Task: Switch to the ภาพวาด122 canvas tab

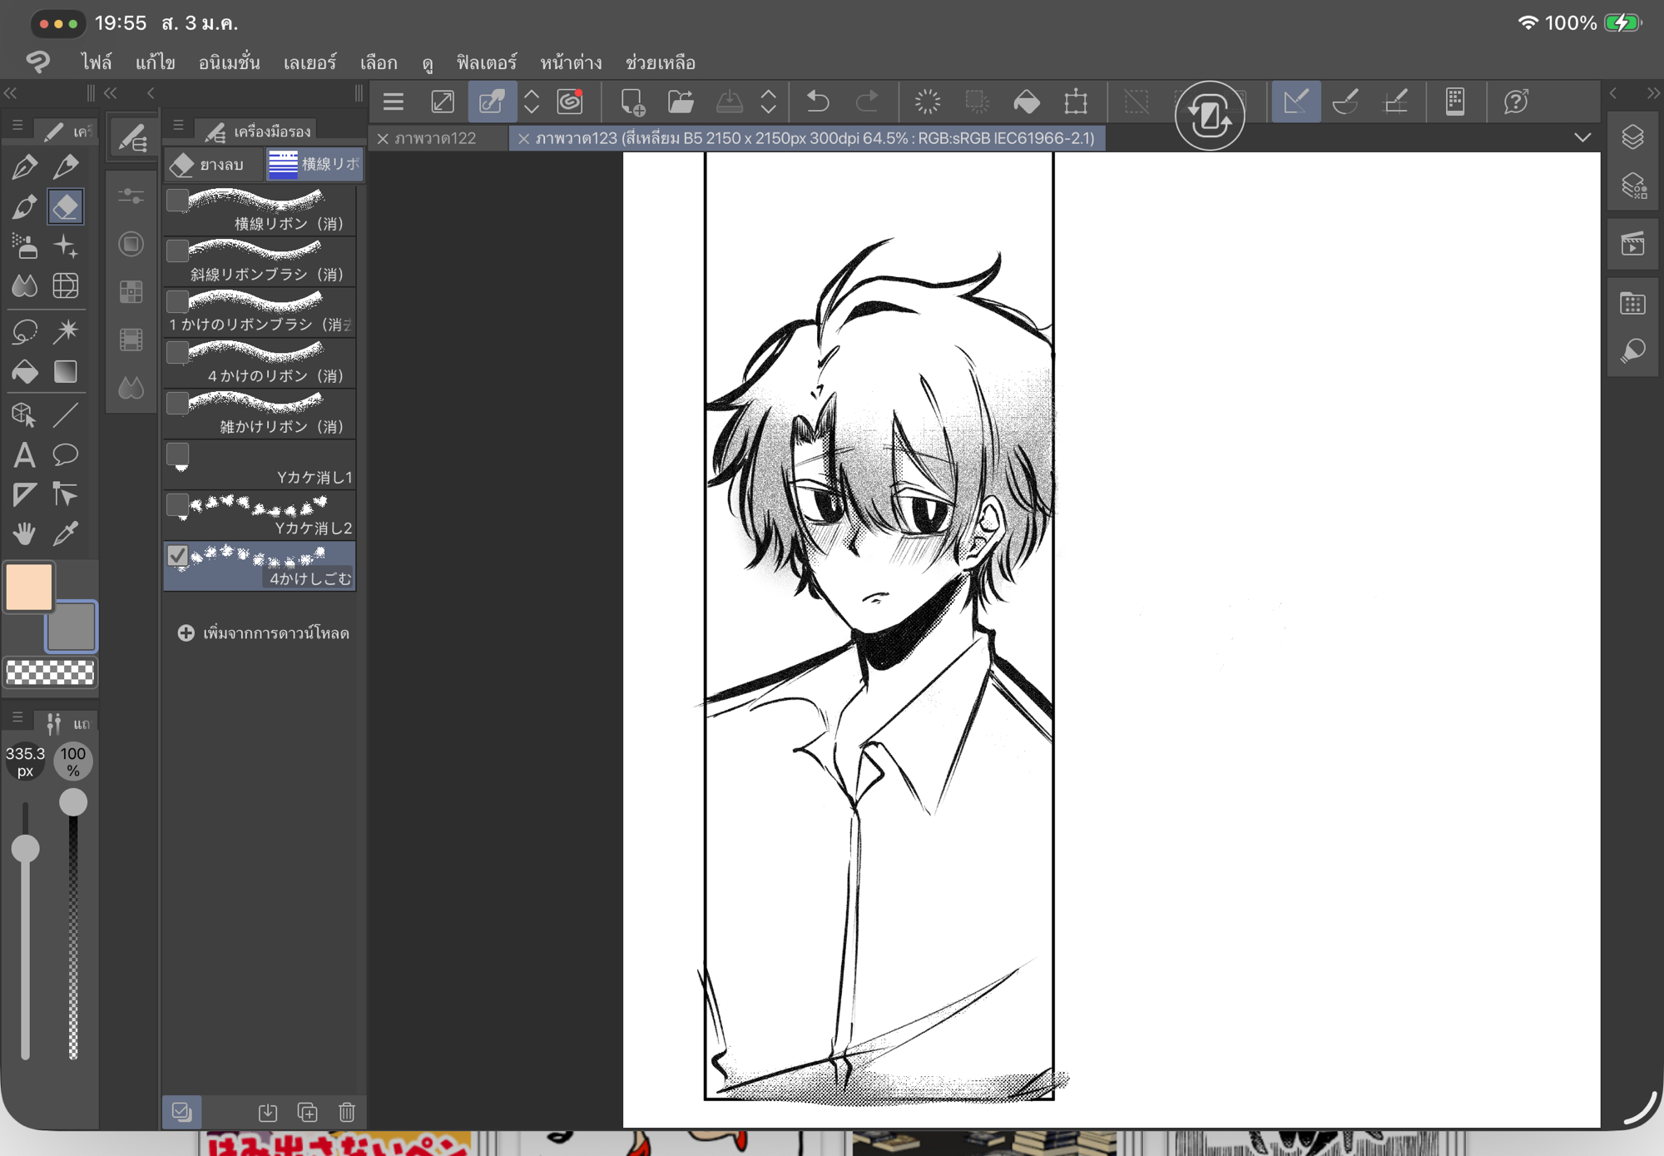Action: 435,138
